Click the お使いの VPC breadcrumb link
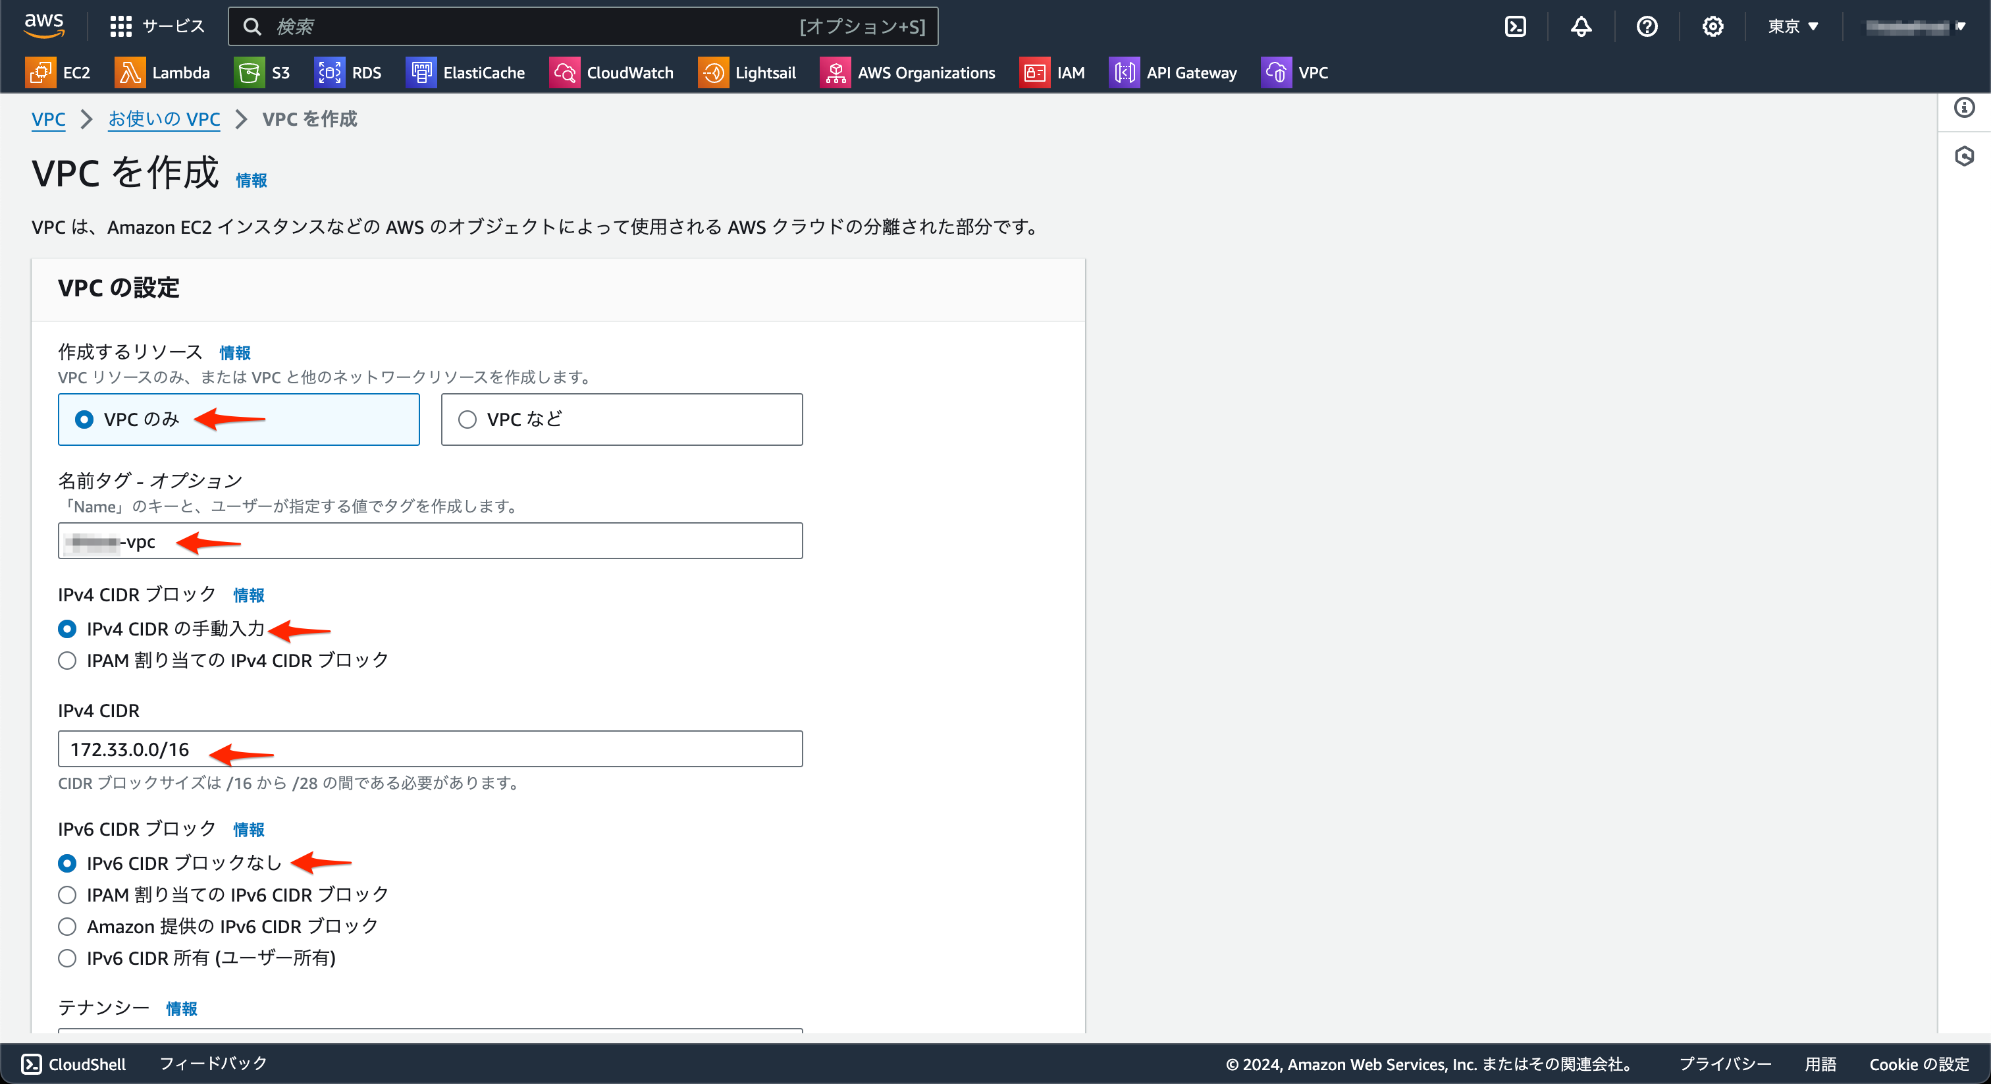This screenshot has width=1991, height=1084. pyautogui.click(x=164, y=119)
